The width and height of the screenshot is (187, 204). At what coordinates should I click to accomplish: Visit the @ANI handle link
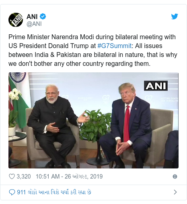click(x=34, y=24)
